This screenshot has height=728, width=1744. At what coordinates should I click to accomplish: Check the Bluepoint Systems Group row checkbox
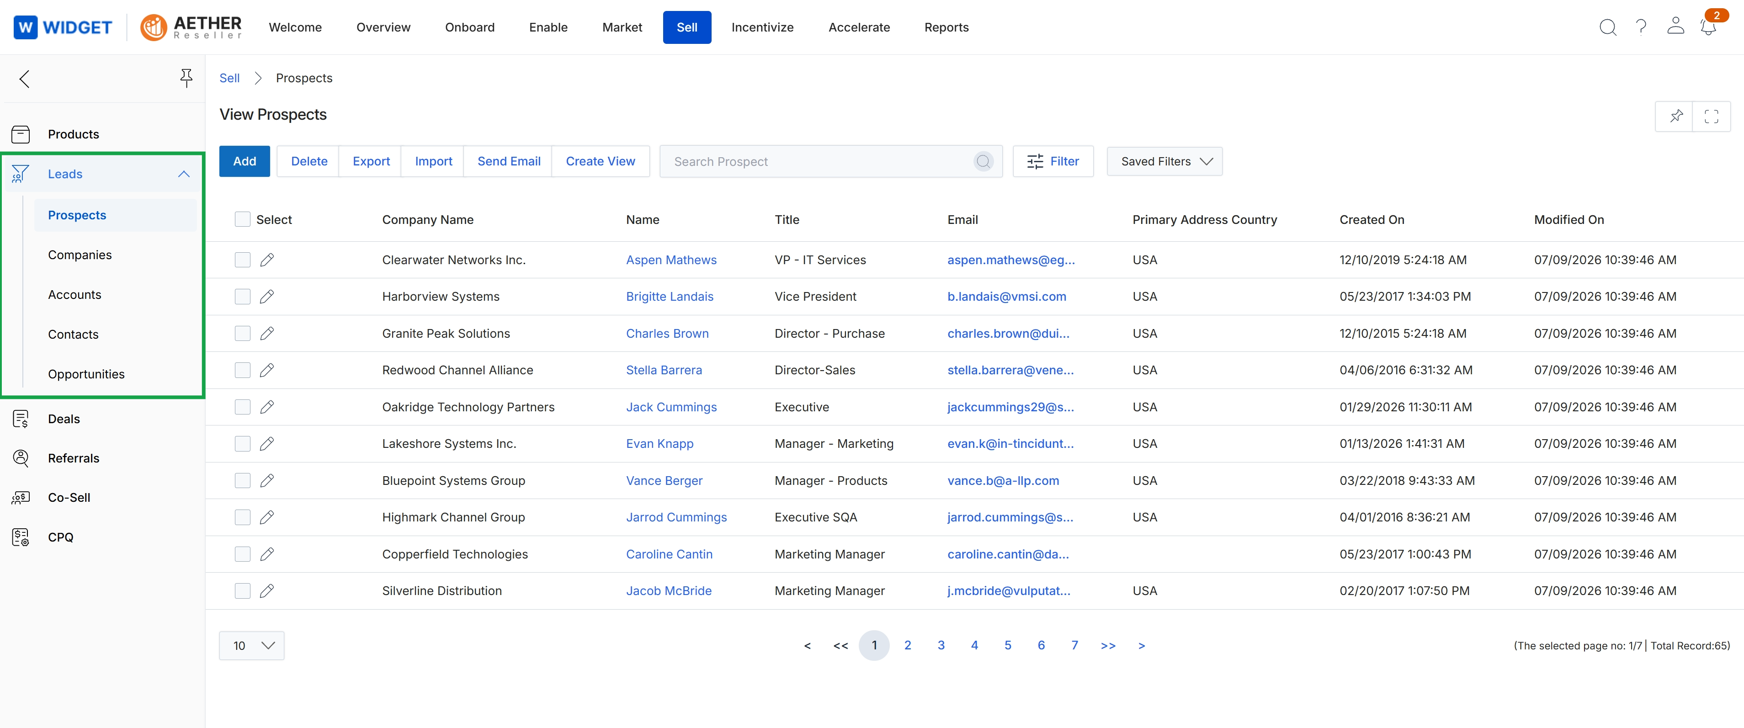pos(242,481)
